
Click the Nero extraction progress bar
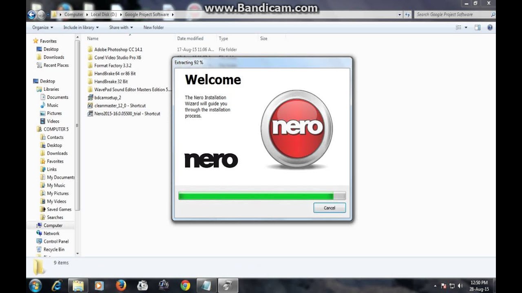click(x=262, y=196)
